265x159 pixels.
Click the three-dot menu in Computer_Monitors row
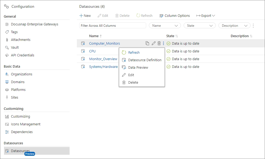pos(164,43)
